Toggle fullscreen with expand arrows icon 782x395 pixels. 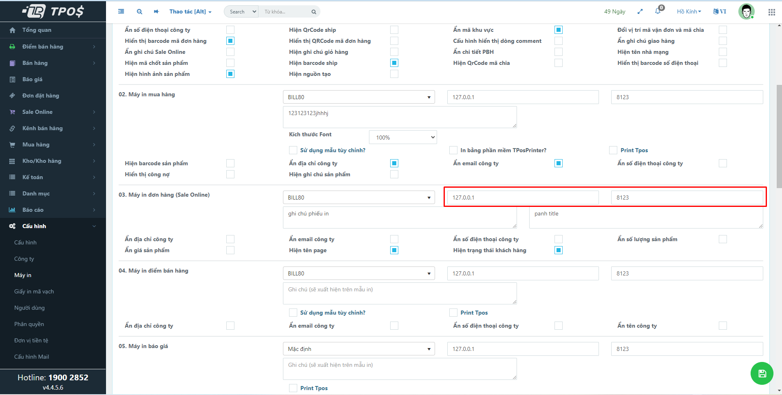[640, 11]
